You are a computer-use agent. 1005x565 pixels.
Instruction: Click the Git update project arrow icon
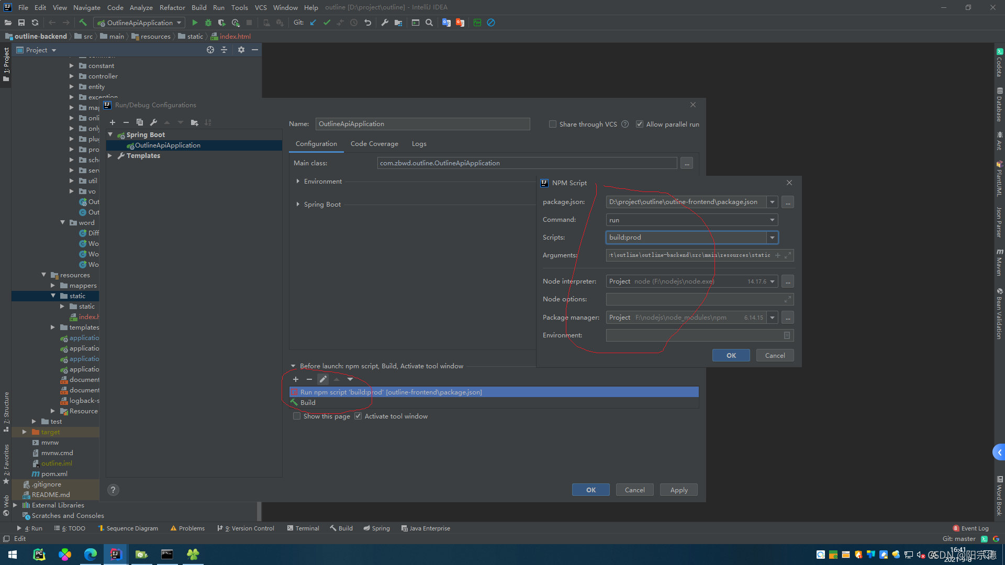(313, 22)
